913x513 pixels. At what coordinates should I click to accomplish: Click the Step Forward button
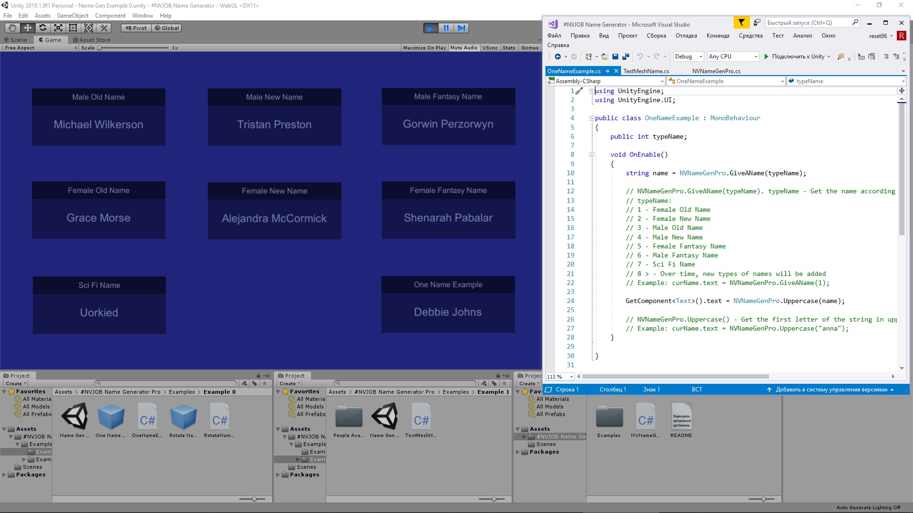(461, 28)
